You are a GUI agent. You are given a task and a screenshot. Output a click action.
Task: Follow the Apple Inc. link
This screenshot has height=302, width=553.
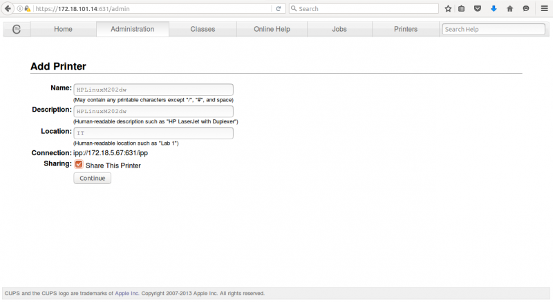pos(127,293)
